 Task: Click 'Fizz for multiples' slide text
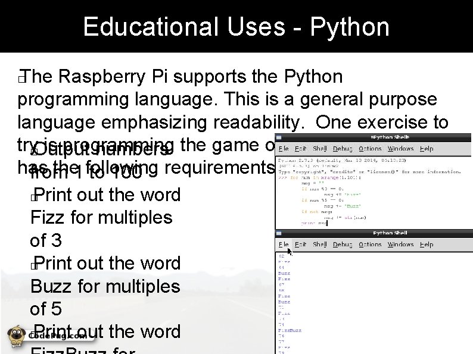102,218
